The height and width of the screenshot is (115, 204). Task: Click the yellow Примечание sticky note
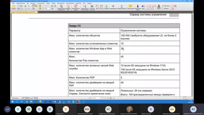coord(130,7)
